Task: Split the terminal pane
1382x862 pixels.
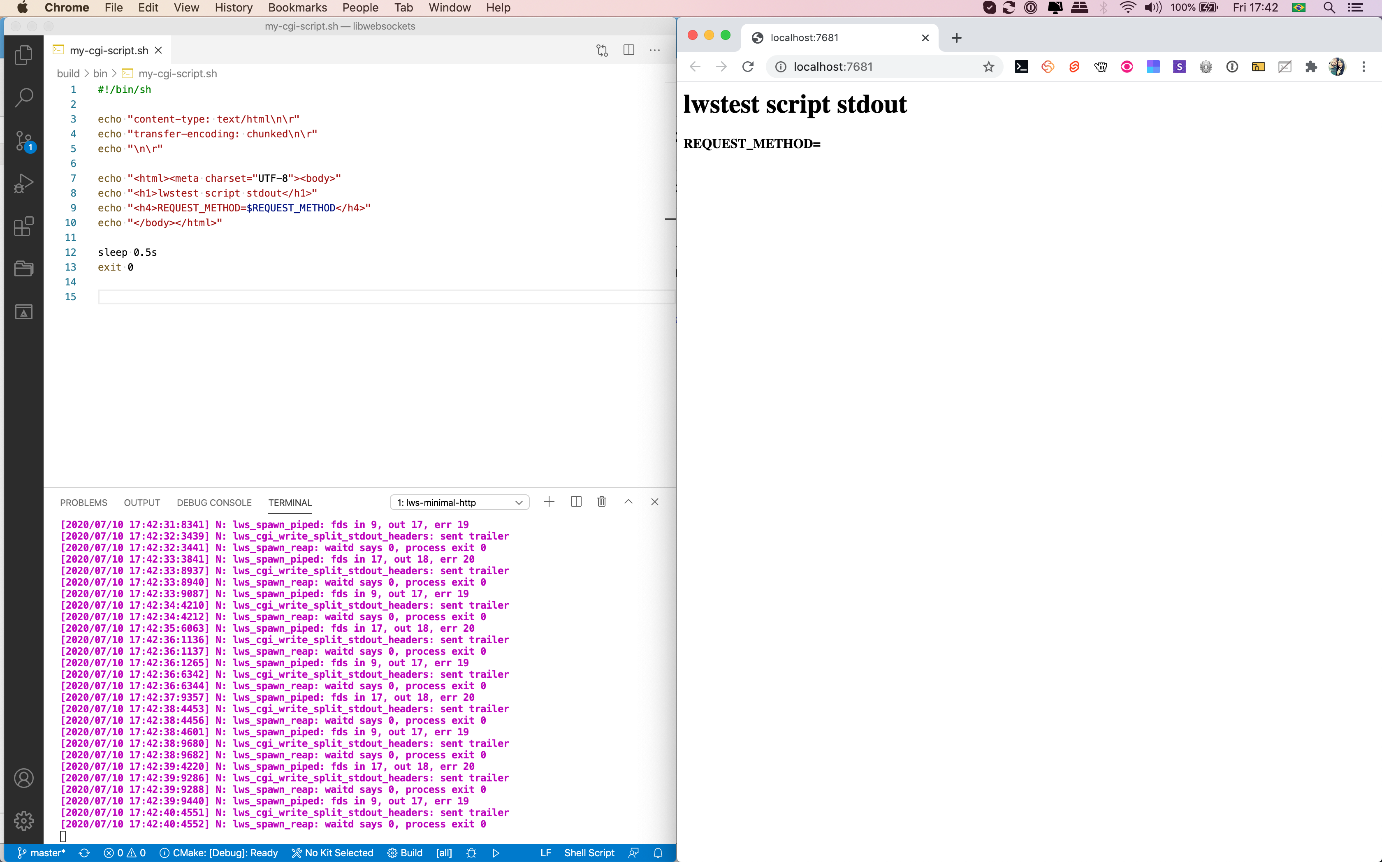Action: click(576, 502)
